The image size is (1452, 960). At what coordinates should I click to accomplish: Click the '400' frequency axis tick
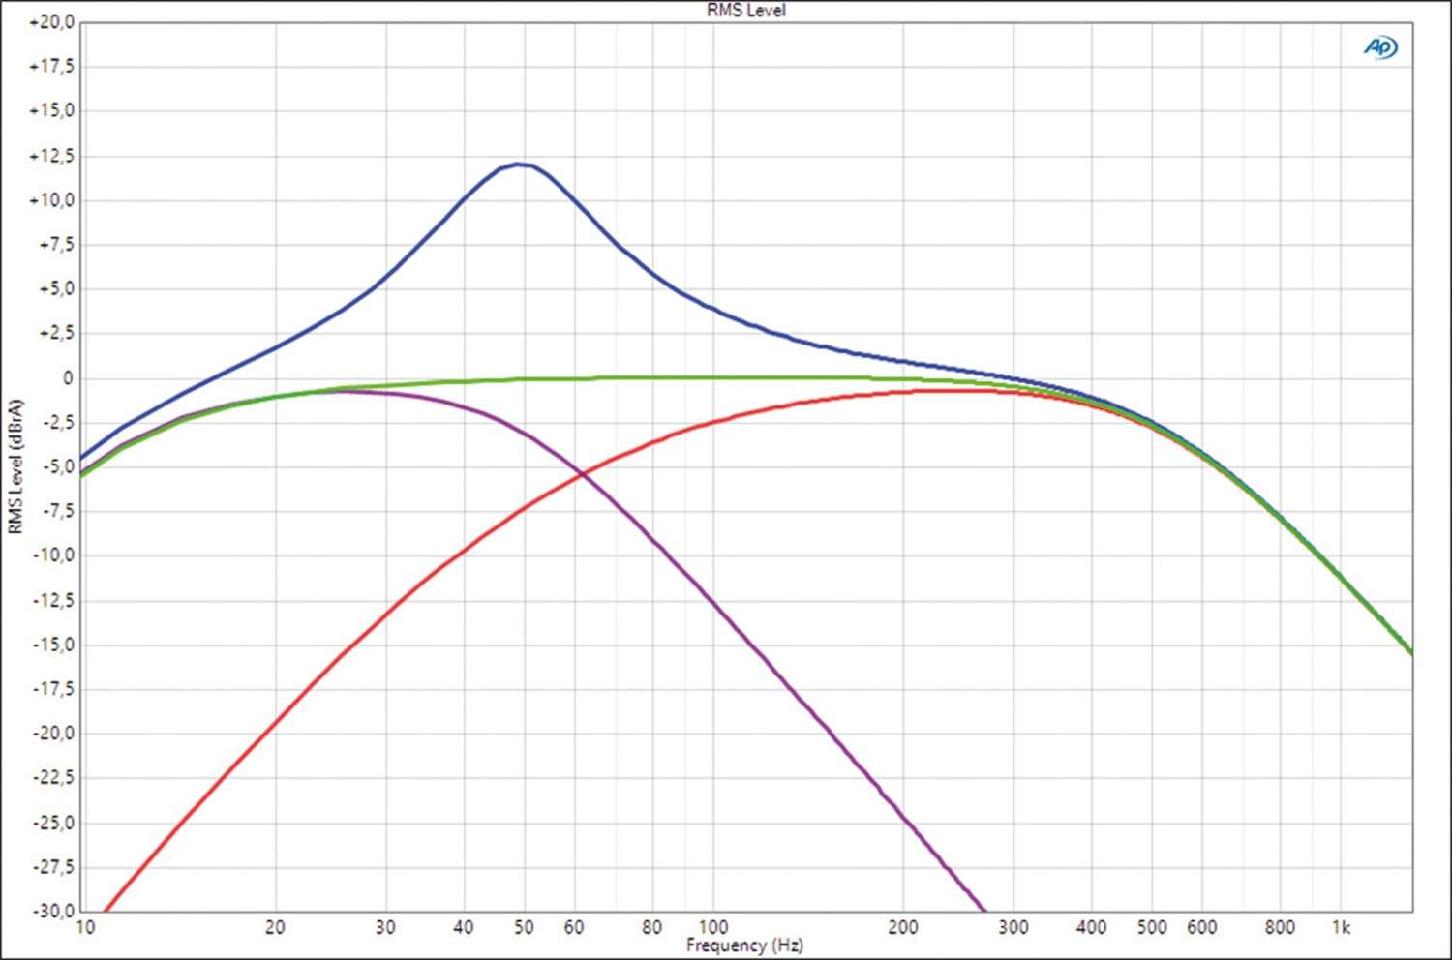(1091, 927)
